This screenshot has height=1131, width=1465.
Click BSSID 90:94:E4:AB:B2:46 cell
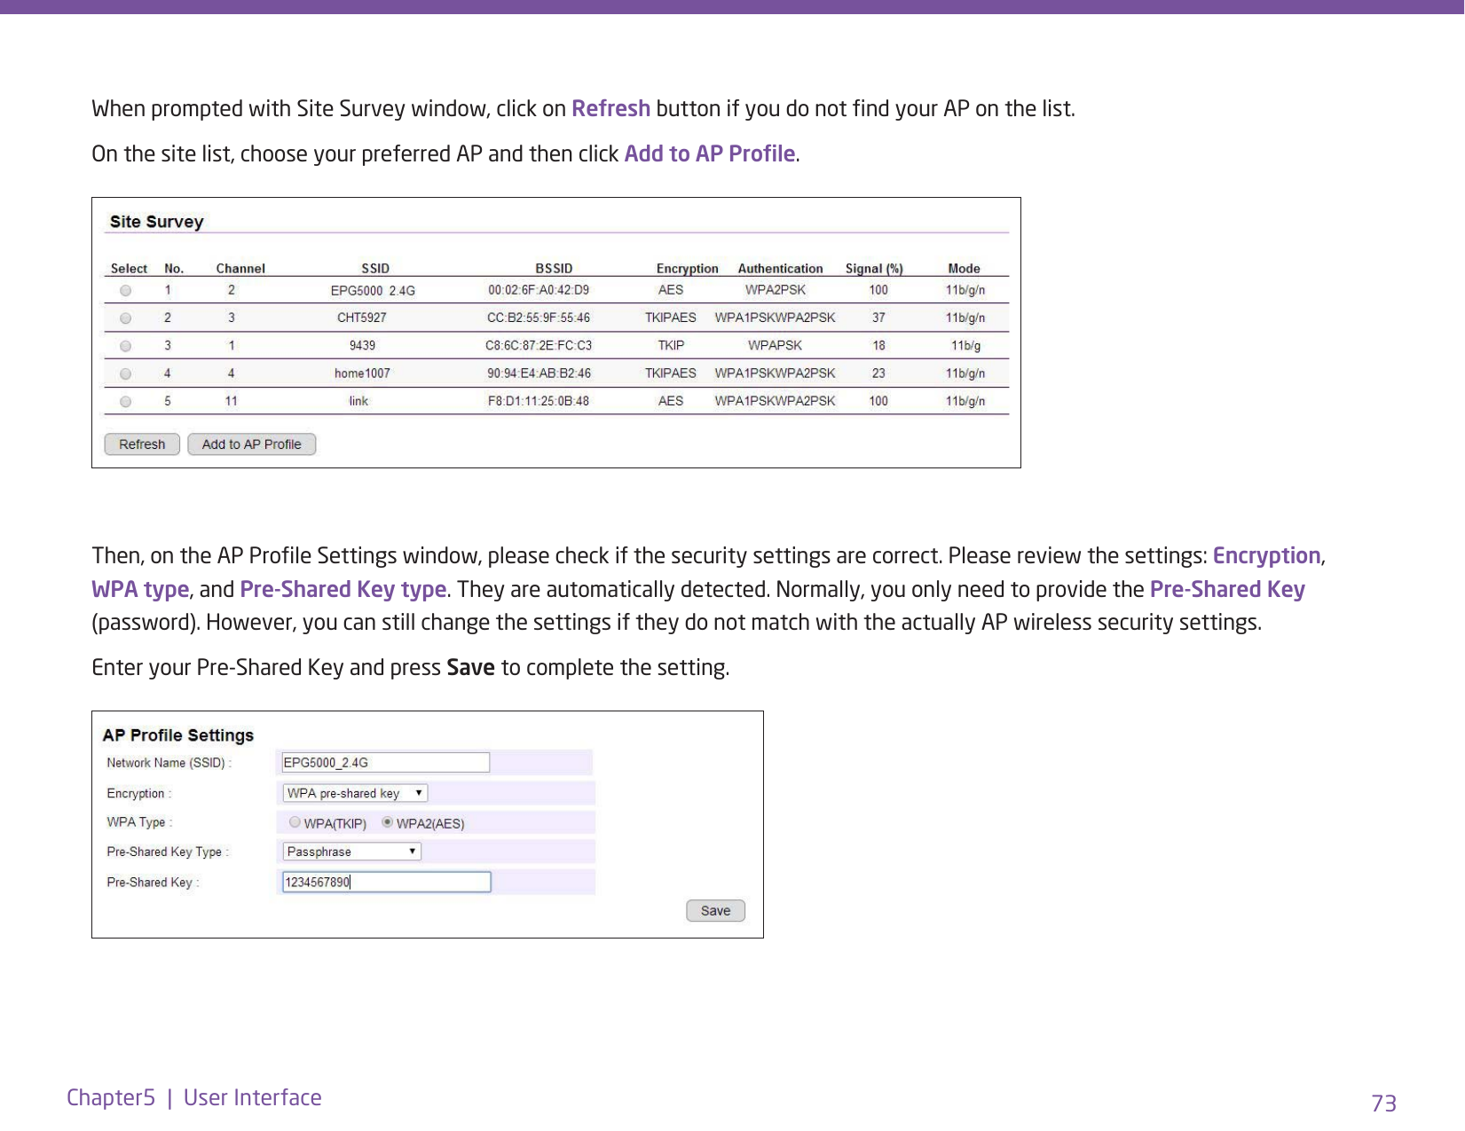point(539,373)
